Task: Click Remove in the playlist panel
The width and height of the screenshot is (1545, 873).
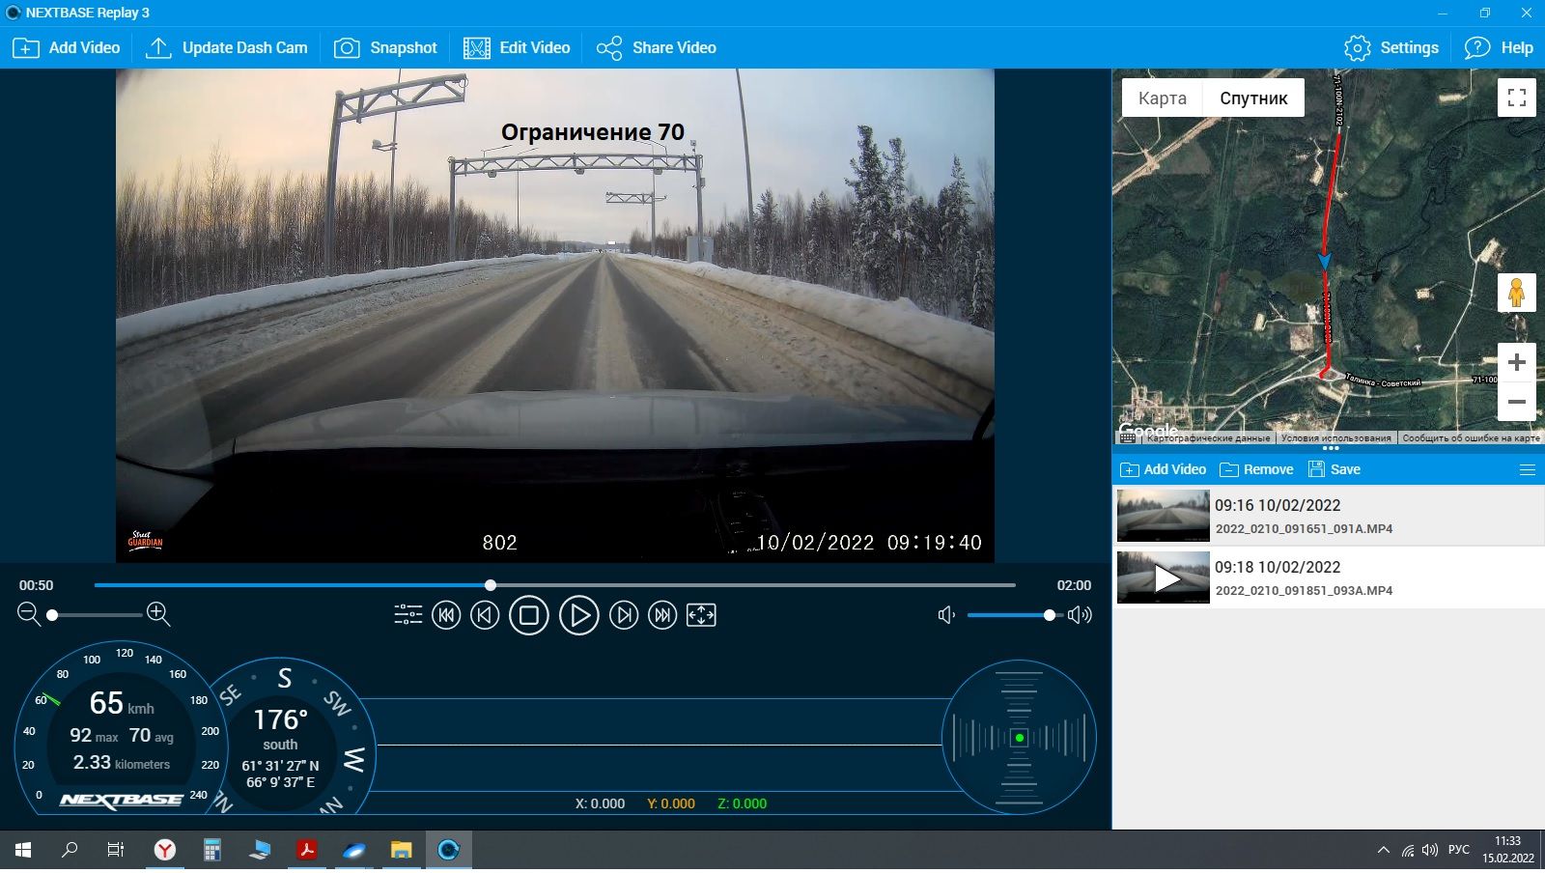Action: (x=1256, y=470)
